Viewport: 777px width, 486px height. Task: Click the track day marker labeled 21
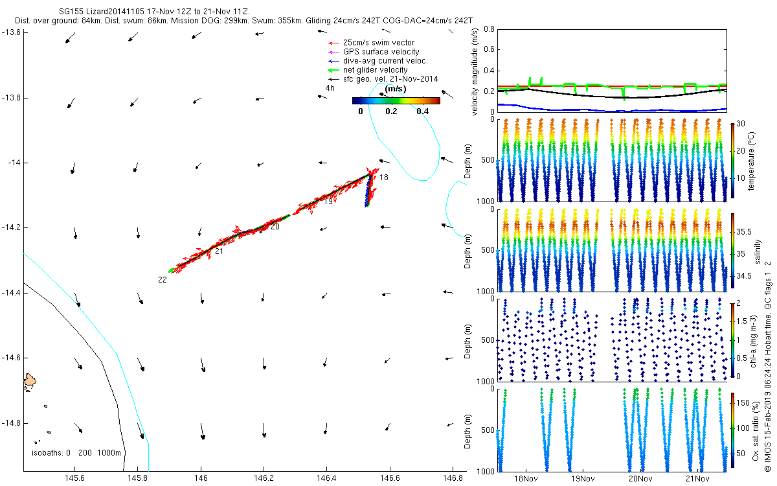pos(219,251)
